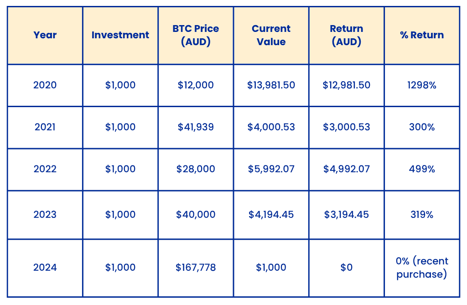Click the 2021 year cell
The width and height of the screenshot is (467, 305).
click(x=45, y=127)
